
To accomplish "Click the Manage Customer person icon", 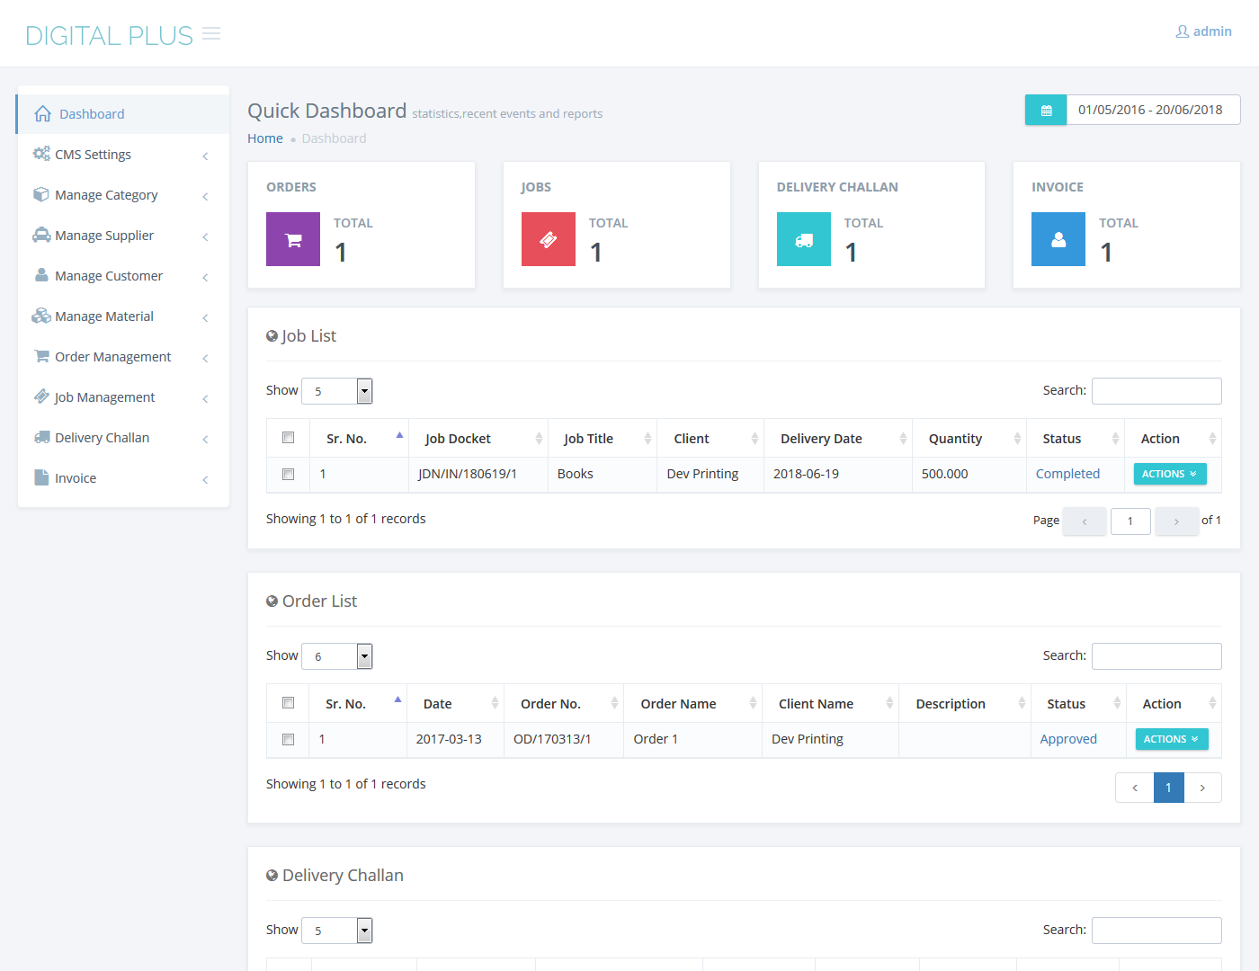I will point(41,275).
